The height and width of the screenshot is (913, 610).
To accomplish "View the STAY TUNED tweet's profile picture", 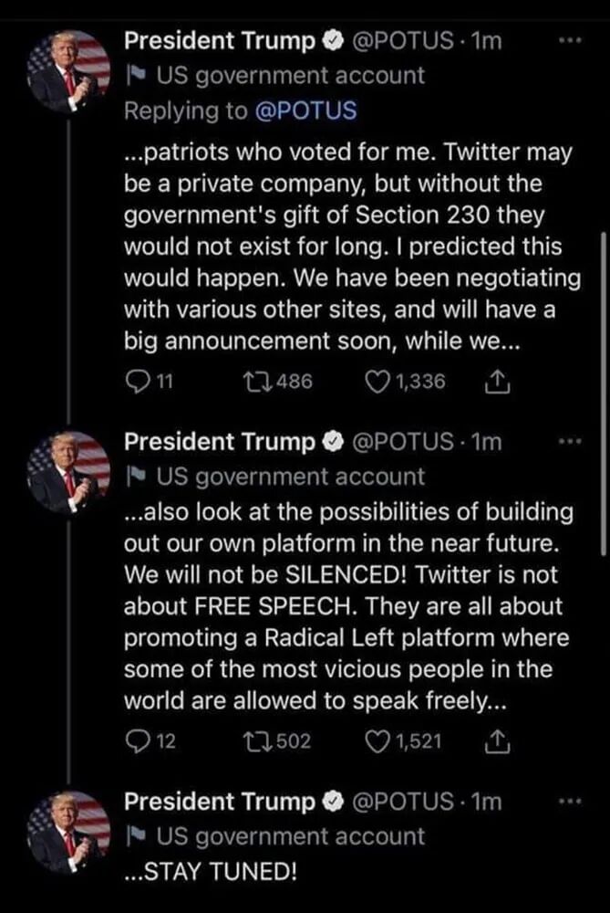I will point(68,834).
